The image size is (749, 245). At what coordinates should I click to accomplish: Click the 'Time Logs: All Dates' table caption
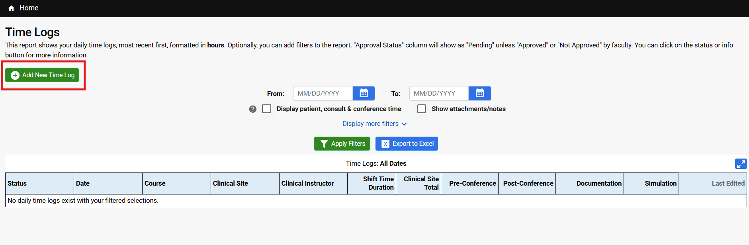click(376, 163)
